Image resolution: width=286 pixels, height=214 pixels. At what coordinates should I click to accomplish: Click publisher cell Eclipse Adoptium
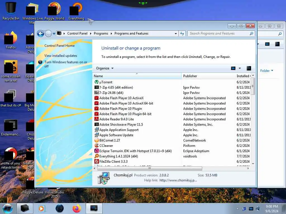pyautogui.click(x=196, y=151)
